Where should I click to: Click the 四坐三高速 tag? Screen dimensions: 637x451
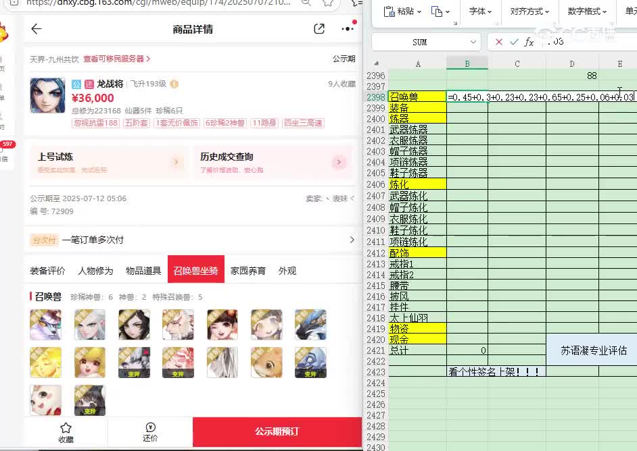[304, 123]
